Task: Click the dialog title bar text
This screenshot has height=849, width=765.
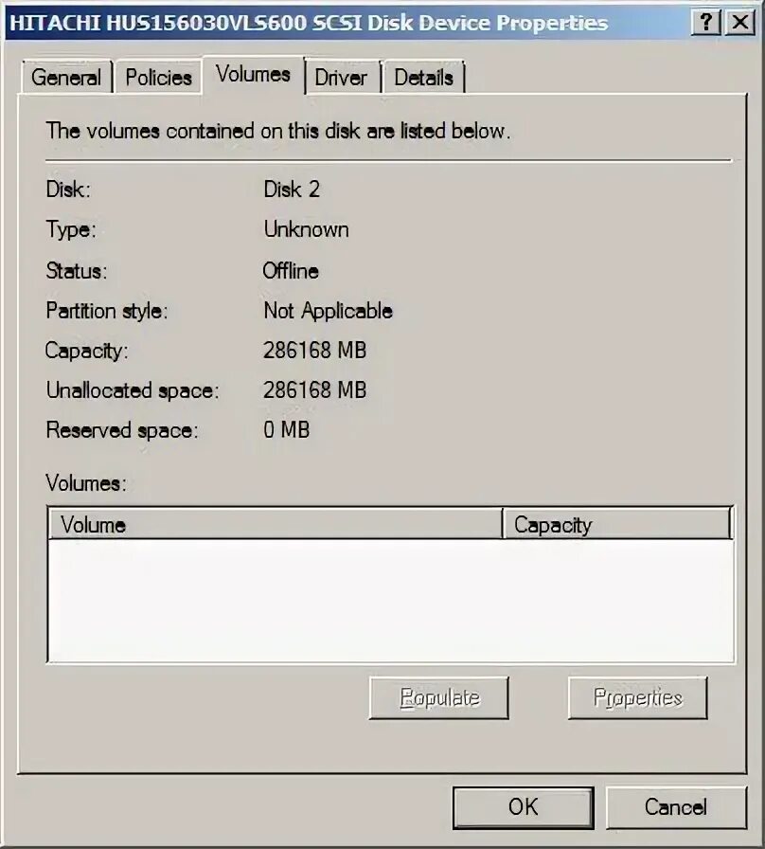Action: point(309,23)
